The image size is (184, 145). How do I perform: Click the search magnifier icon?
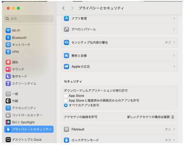[7, 19]
